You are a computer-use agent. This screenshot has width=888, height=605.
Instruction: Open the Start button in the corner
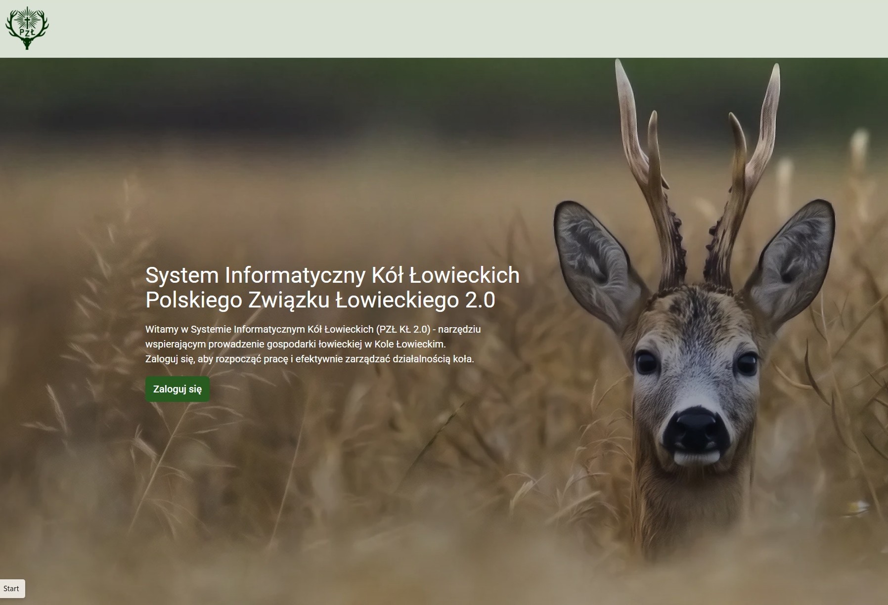[11, 588]
